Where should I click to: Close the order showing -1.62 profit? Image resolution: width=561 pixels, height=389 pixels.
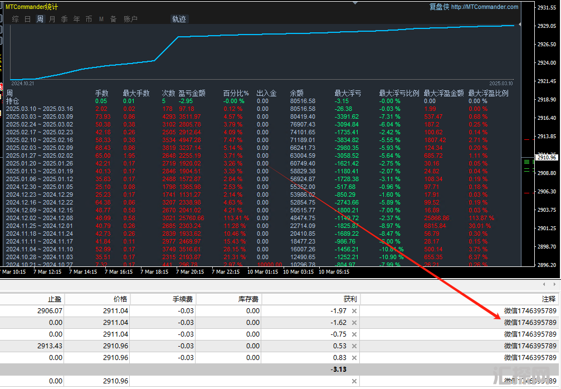(x=354, y=323)
